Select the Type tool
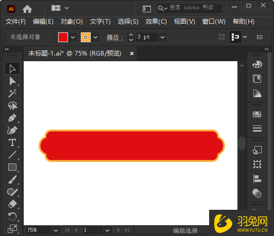 click(12, 142)
